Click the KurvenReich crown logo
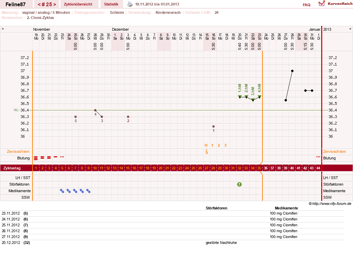The image size is (353, 256). 322,3
